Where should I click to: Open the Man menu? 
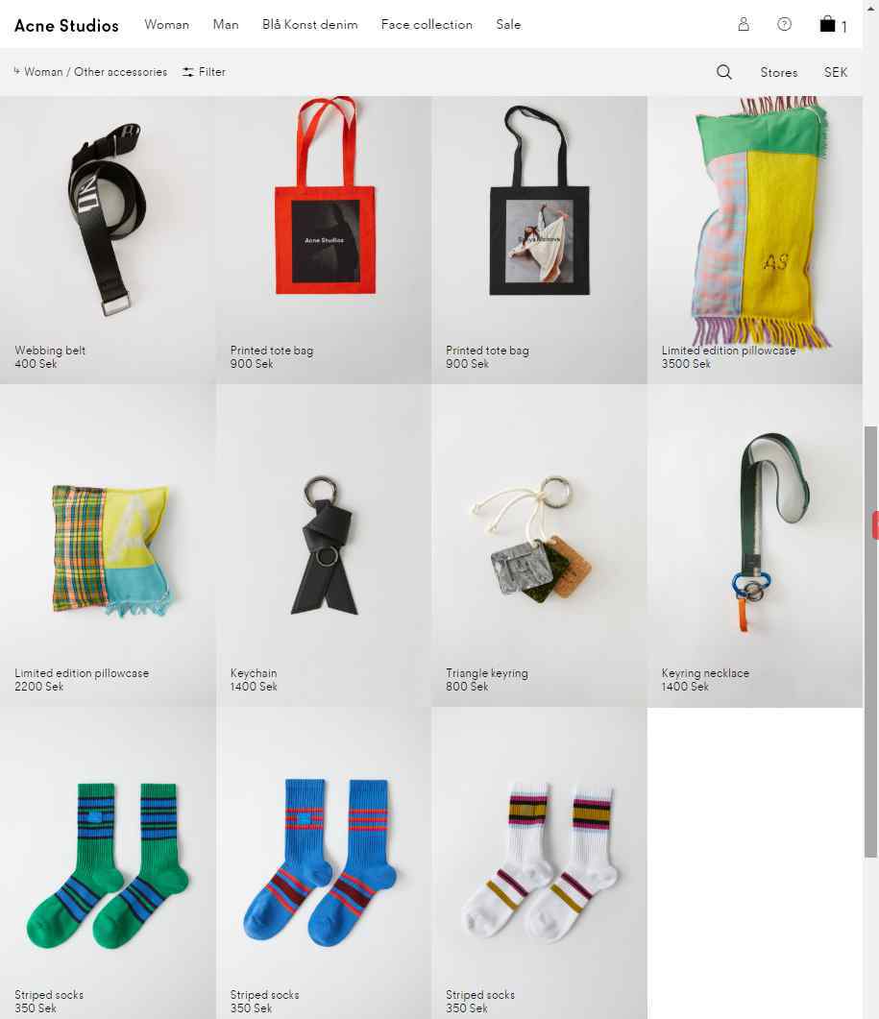(226, 25)
